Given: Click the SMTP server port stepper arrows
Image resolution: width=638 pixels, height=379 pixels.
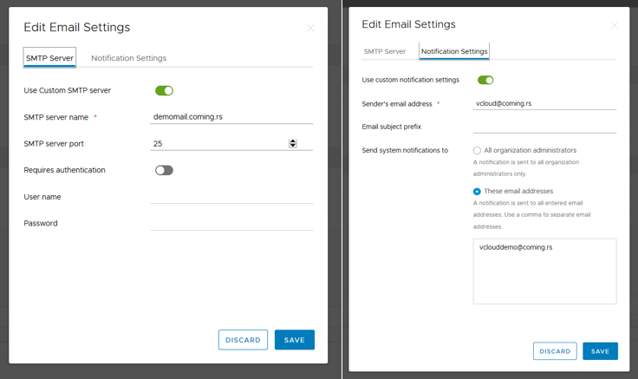Looking at the screenshot, I should tap(293, 144).
